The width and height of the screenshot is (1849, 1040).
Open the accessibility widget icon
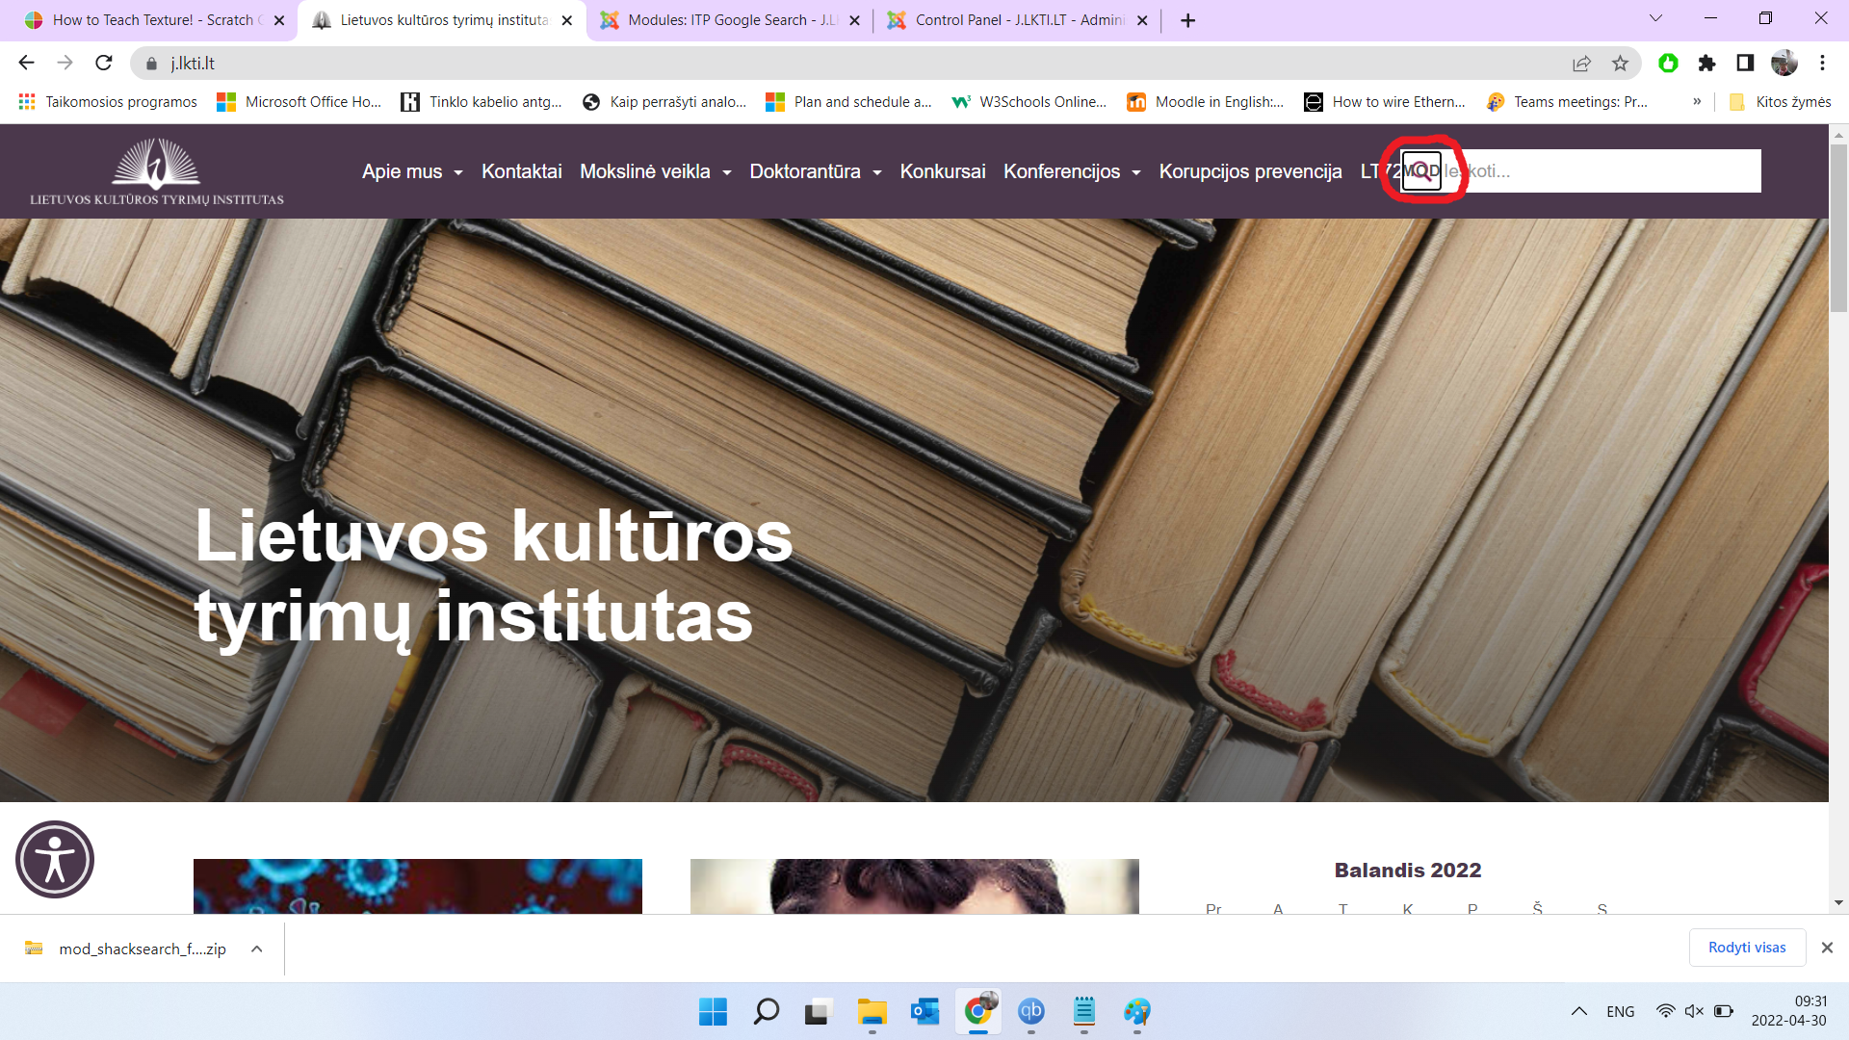(55, 859)
